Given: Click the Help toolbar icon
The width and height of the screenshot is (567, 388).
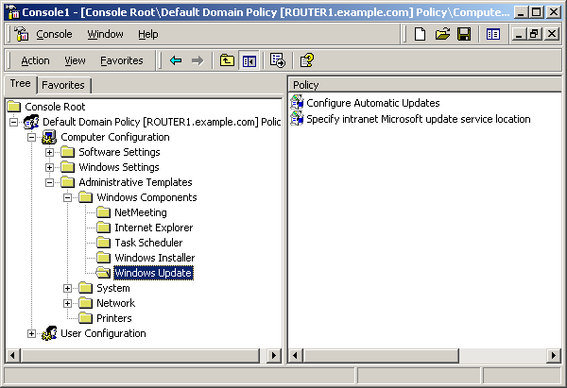Looking at the screenshot, I should pos(306,60).
